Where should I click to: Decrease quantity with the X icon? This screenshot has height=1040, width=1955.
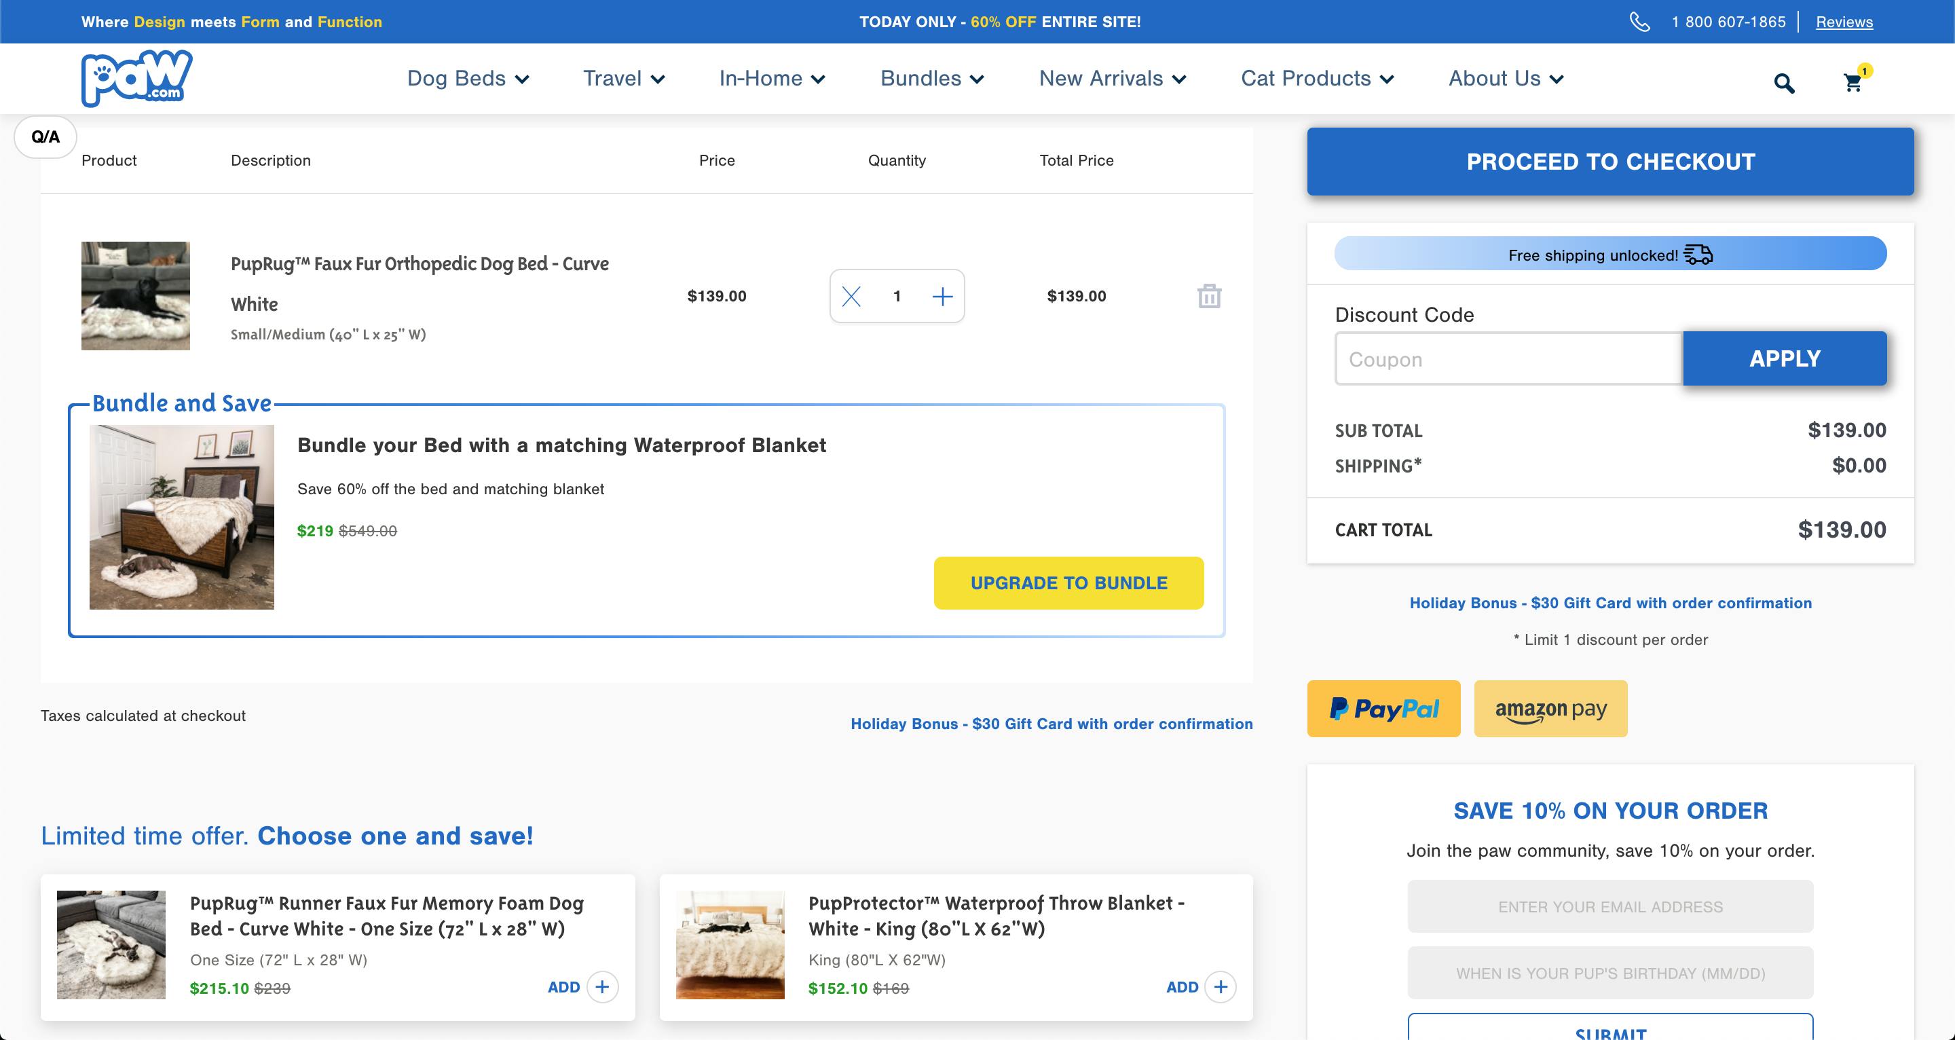(x=851, y=296)
